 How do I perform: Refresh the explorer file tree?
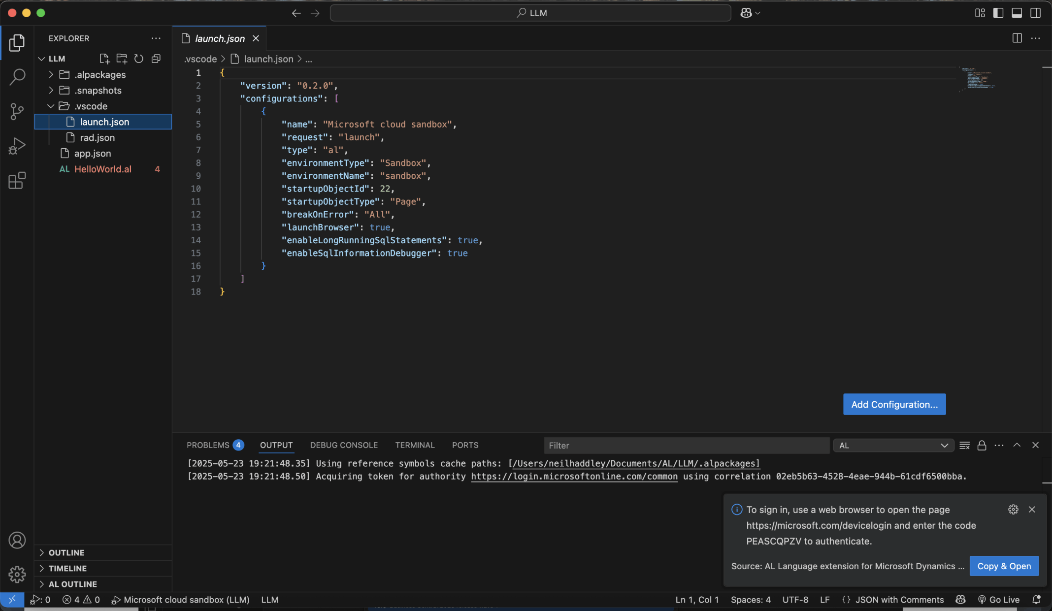[139, 59]
